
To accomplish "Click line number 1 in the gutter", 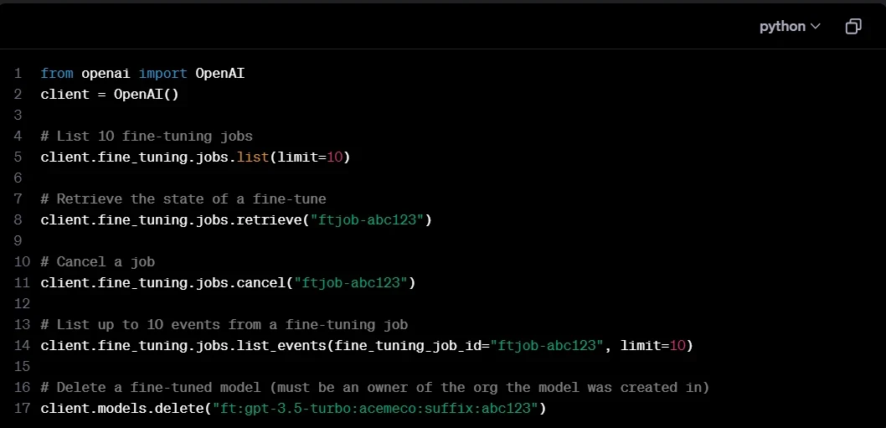I will pos(18,74).
